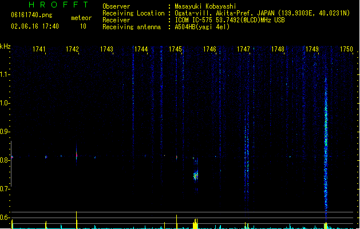Click the 0.9 kHz frequency label
This screenshot has width=360, height=229.
[5, 132]
